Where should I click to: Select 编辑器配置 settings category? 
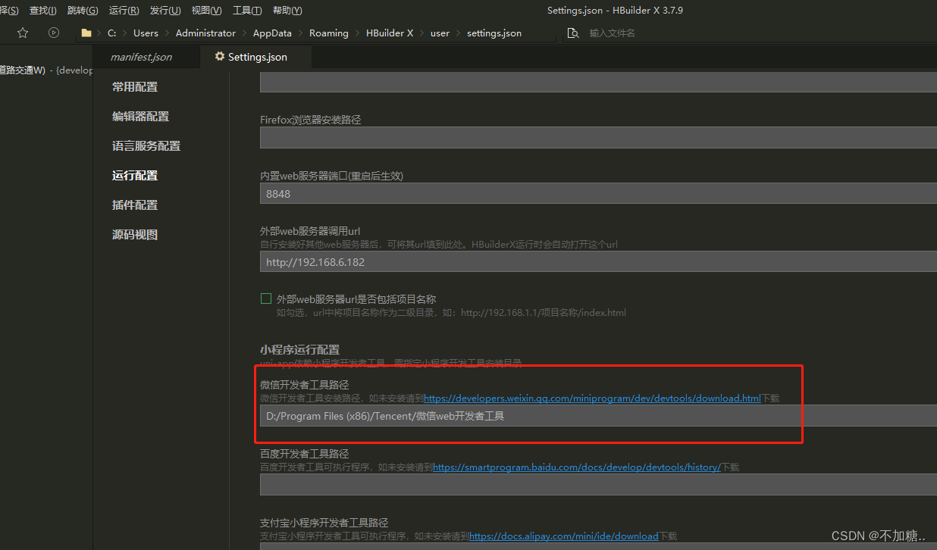pyautogui.click(x=140, y=117)
